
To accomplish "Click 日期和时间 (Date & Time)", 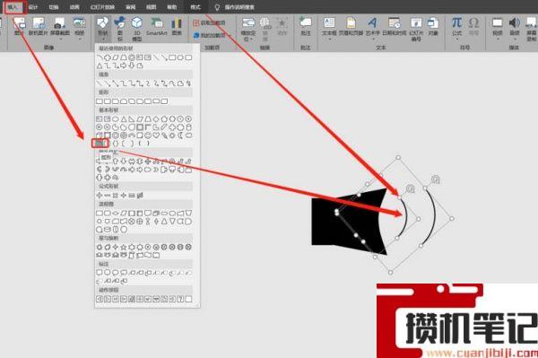I will click(x=395, y=27).
